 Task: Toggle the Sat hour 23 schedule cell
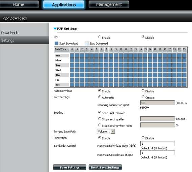184,85
